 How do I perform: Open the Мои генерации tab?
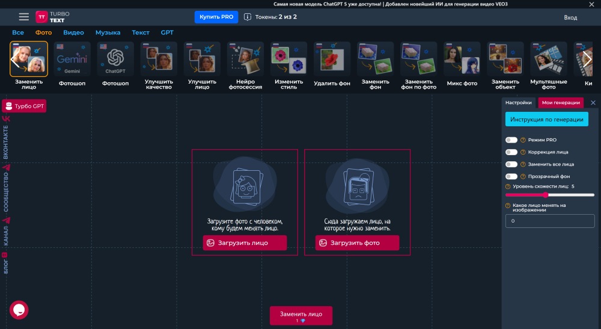(x=561, y=102)
